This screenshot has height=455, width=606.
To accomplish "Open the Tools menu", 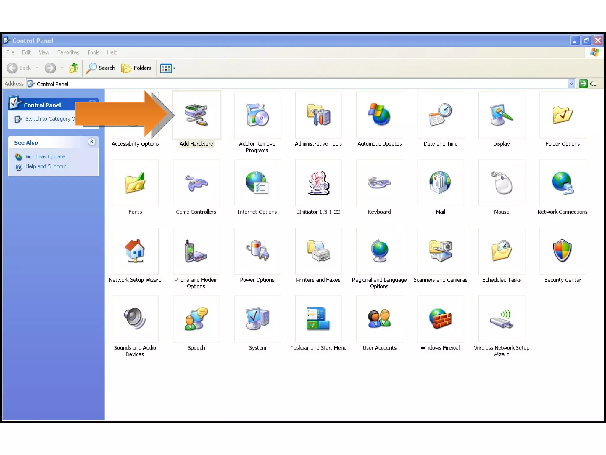I will (x=93, y=52).
